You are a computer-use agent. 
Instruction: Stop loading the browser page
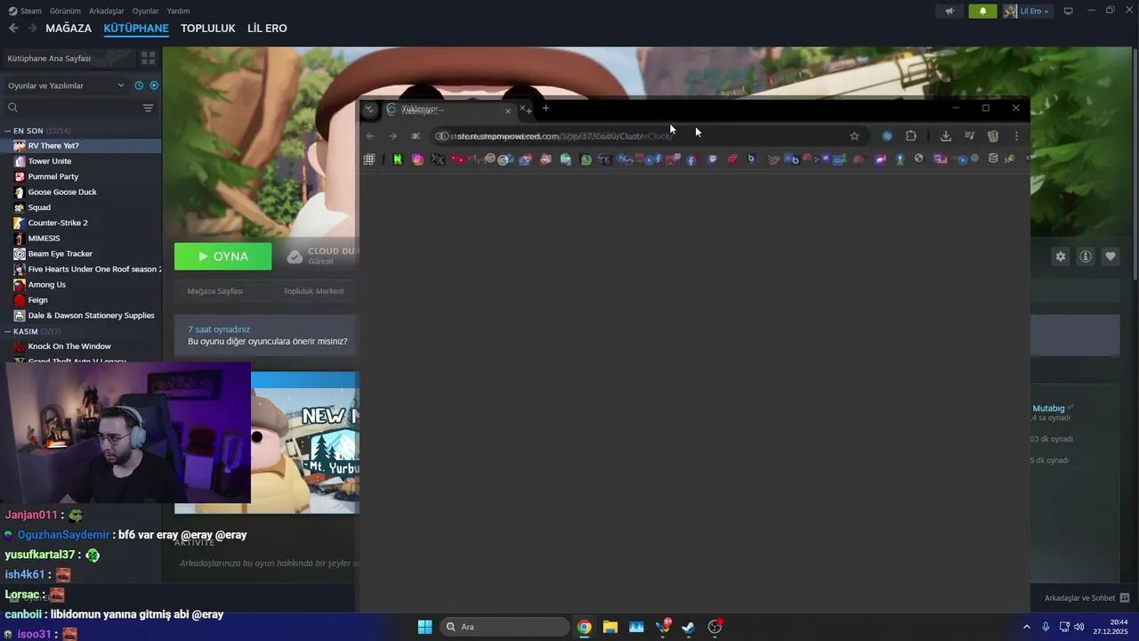pos(416,136)
